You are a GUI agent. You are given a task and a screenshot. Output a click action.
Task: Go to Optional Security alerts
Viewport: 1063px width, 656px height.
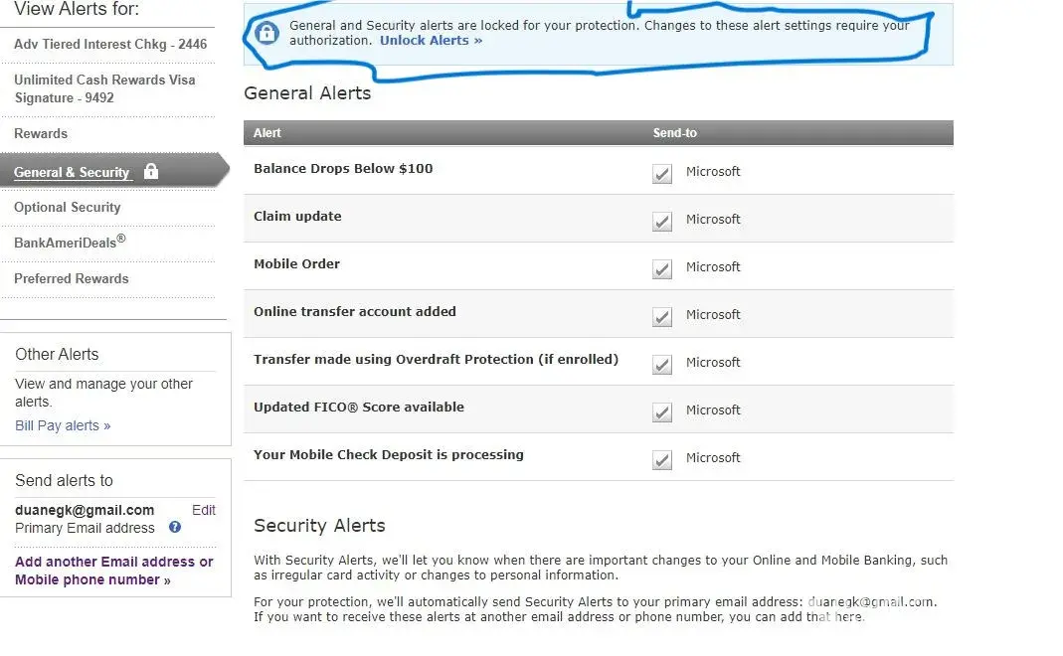(x=68, y=207)
